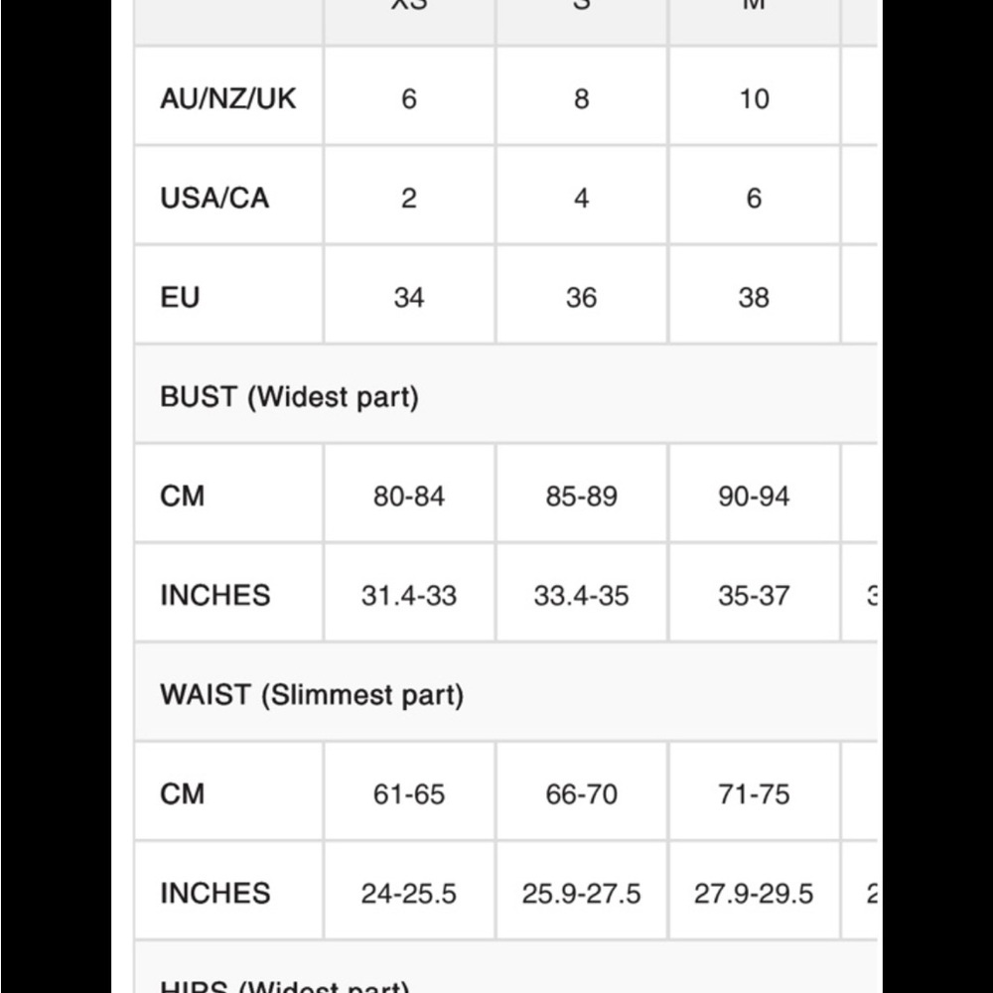This screenshot has height=993, width=993.
Task: Select AU/NZ/UK size 10 cell
Action: [x=754, y=98]
